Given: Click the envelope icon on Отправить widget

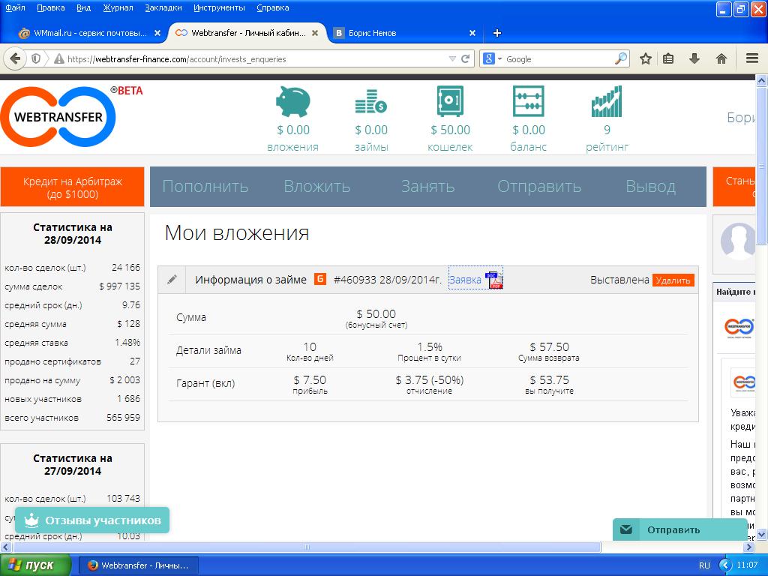Looking at the screenshot, I should coord(625,529).
